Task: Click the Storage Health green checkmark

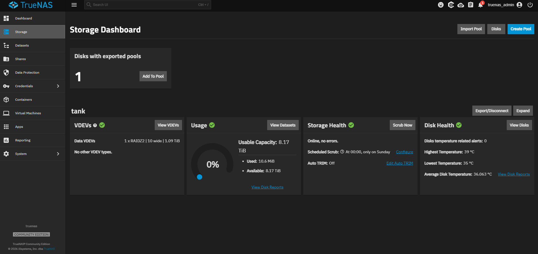Action: [x=351, y=125]
